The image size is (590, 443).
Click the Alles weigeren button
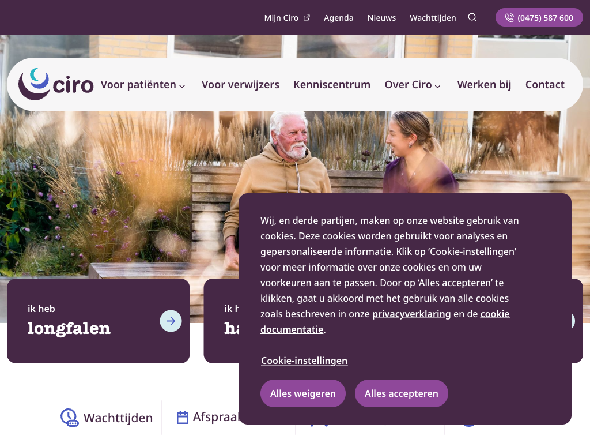(303, 393)
